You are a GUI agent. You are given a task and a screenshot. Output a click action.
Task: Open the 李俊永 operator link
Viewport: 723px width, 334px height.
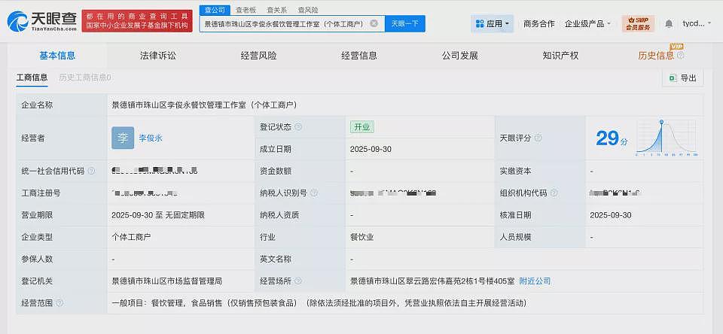click(151, 138)
